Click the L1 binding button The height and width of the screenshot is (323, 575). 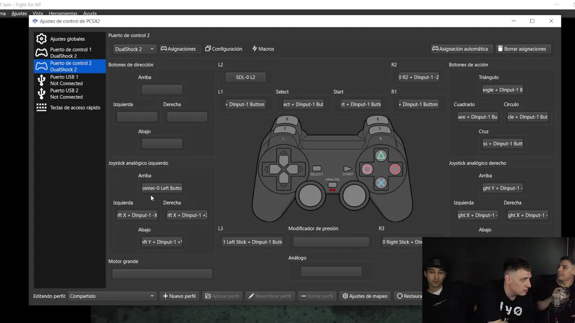(x=245, y=104)
